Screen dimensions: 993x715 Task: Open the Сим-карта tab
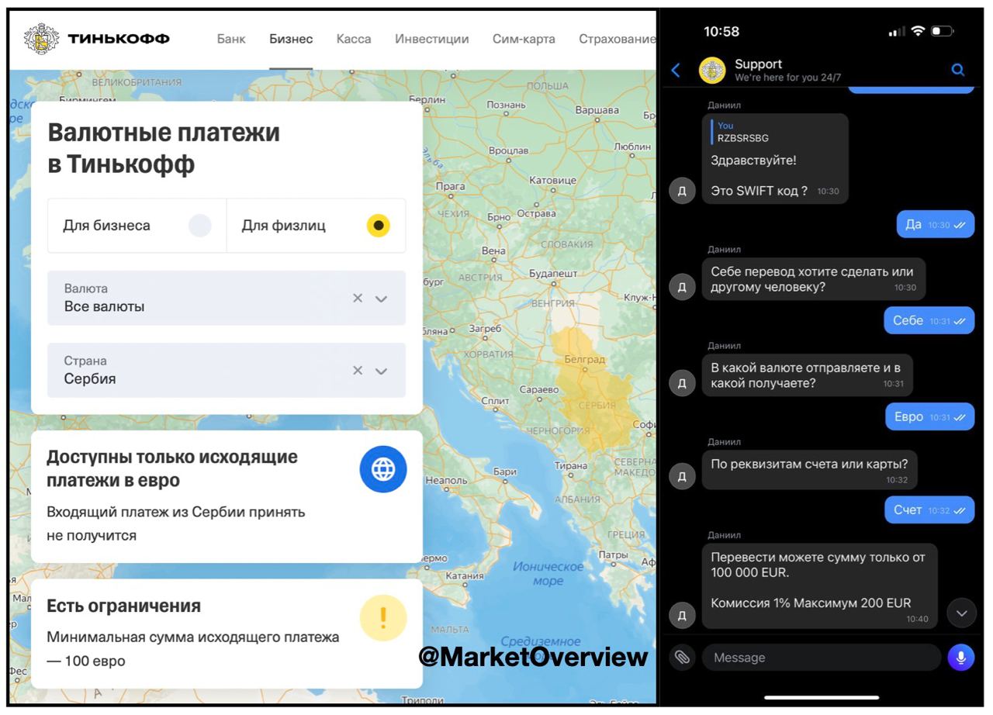tap(524, 39)
